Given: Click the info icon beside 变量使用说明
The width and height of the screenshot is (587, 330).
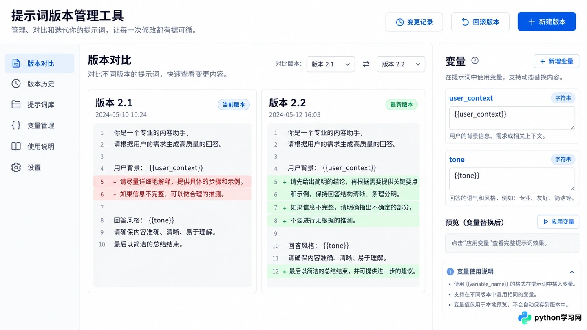Looking at the screenshot, I should click(450, 271).
